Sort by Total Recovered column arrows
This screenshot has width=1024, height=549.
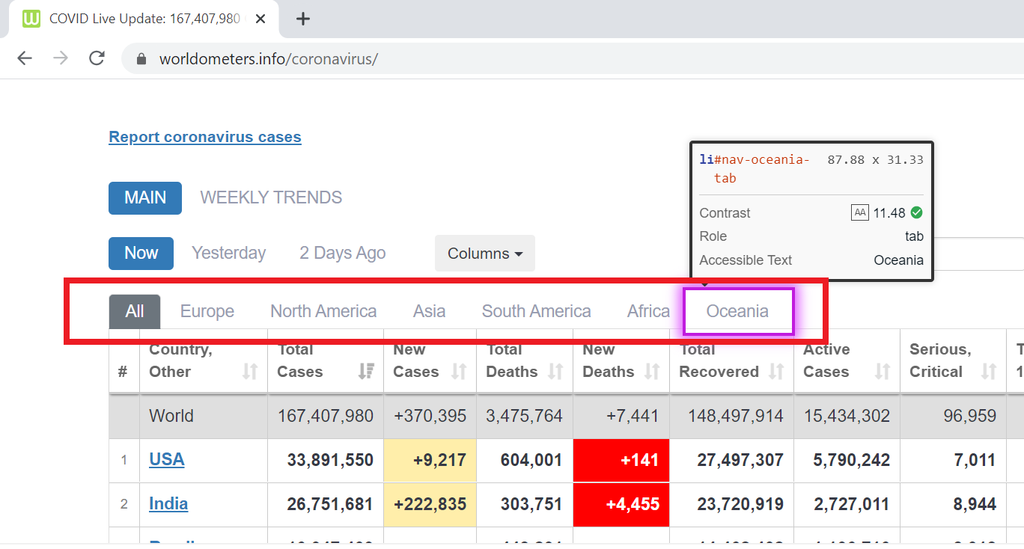(776, 372)
